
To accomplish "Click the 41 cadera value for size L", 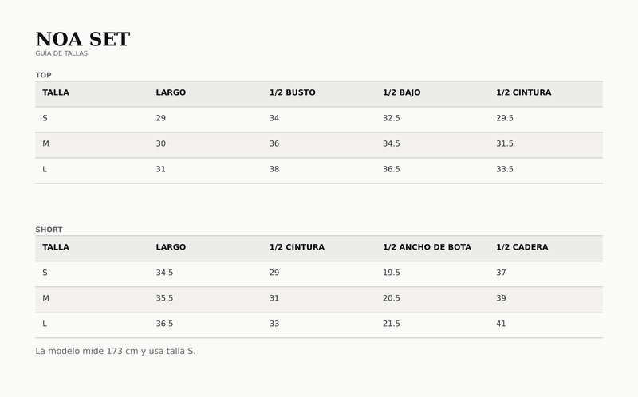I will pos(501,324).
